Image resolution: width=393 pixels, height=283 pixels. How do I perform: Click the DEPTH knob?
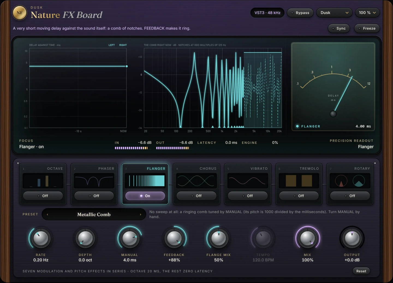pos(85,238)
